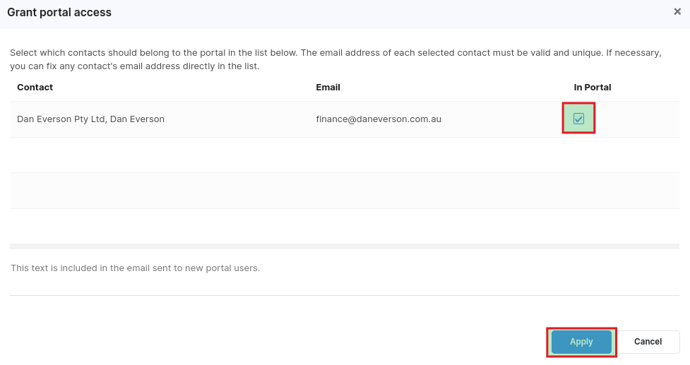Click the Grant portal access title
This screenshot has height=365, width=690.
(59, 13)
